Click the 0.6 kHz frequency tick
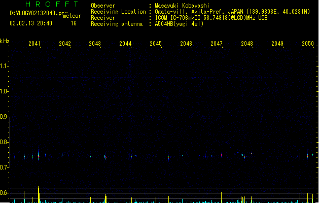This screenshot has height=203, width=319. pos(5,193)
